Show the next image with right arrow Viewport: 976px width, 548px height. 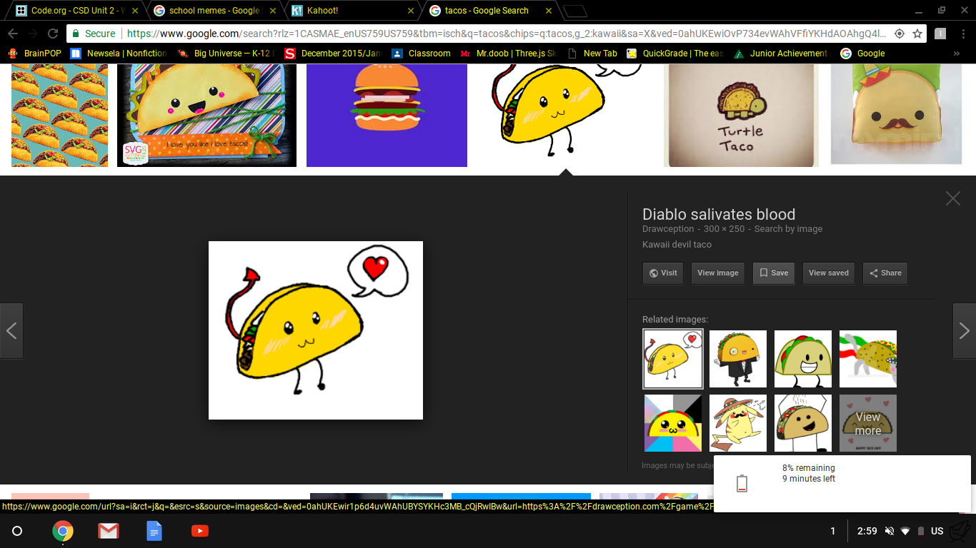965,330
